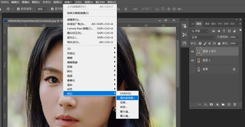The width and height of the screenshot is (245, 127).
Task: Click padlock icon on 背景 layer
Action: pos(234,69)
